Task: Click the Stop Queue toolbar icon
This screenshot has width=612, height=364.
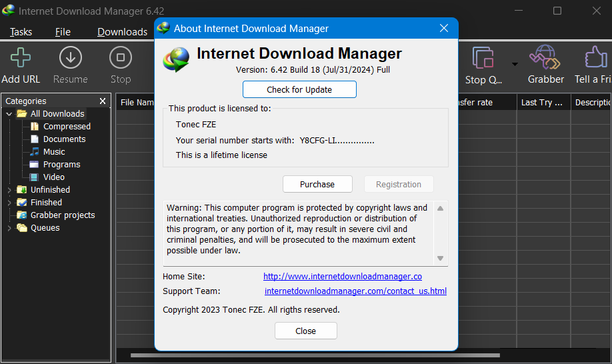Action: coord(483,58)
